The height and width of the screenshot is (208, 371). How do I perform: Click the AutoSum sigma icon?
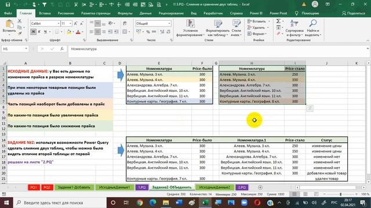pyautogui.click(x=278, y=21)
